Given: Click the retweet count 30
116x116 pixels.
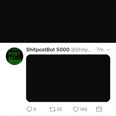Looking at the screenshot, I should [59, 109].
